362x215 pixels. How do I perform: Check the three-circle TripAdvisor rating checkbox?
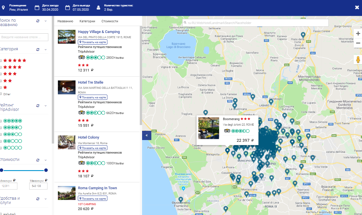[1, 134]
